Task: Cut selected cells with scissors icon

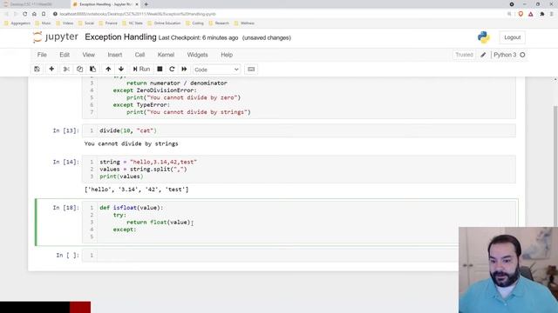Action: pos(66,70)
